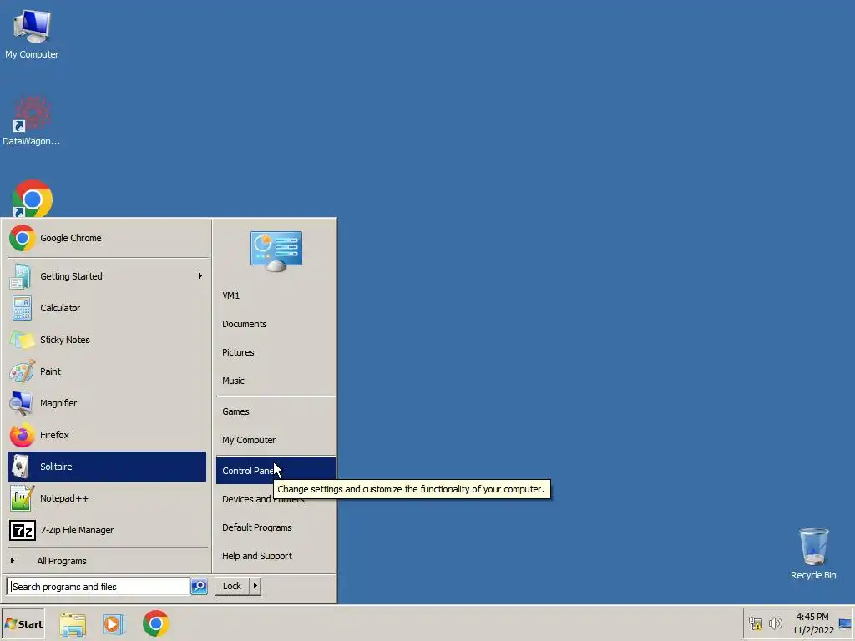Open the shutdown options arrow beside Lock
The height and width of the screenshot is (641, 855).
point(255,586)
